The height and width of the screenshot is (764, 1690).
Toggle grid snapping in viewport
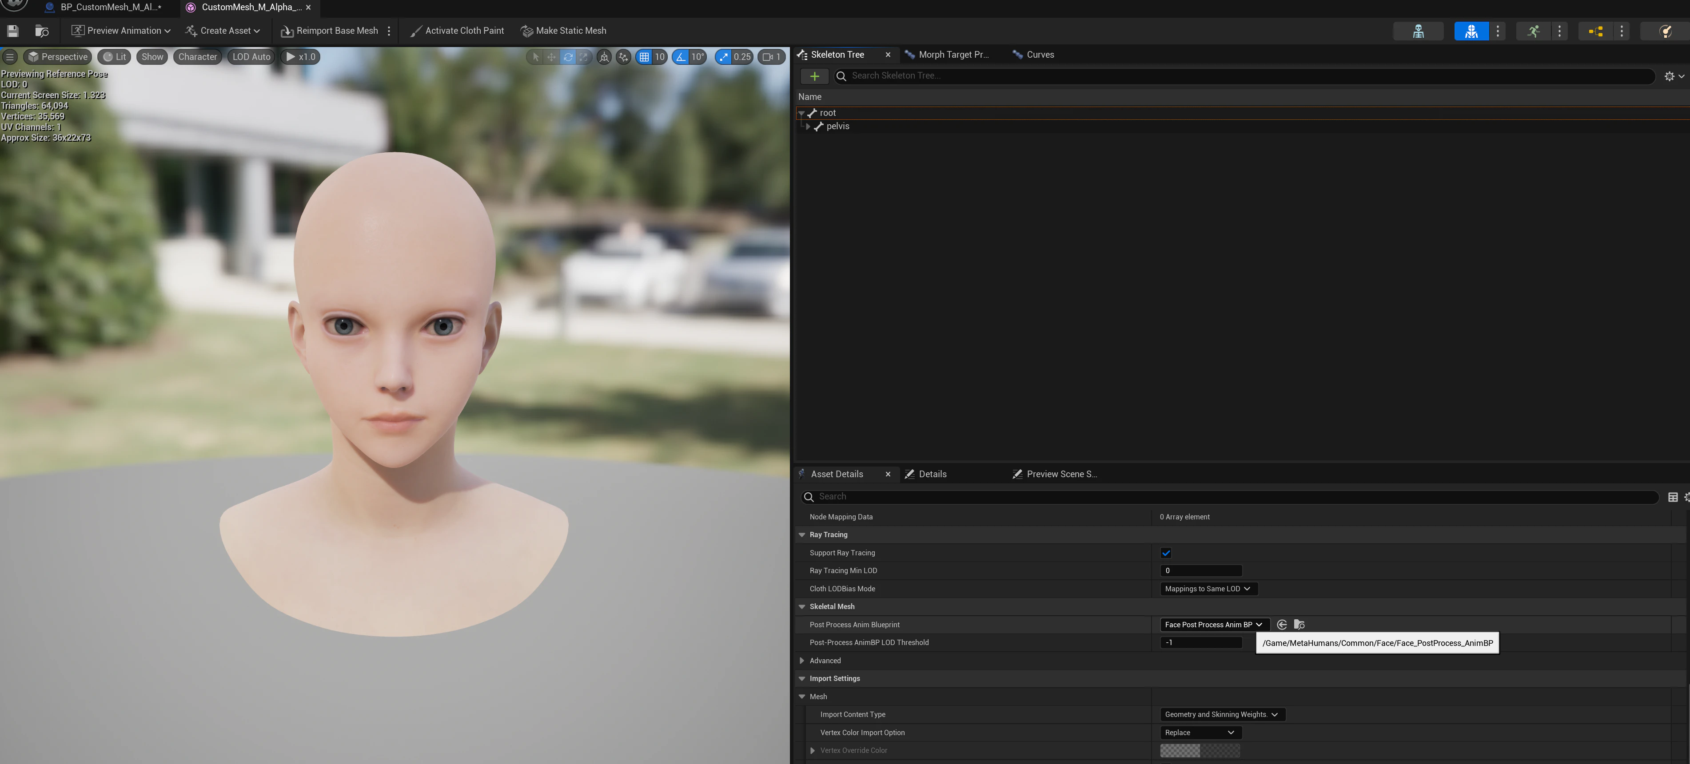pos(644,57)
